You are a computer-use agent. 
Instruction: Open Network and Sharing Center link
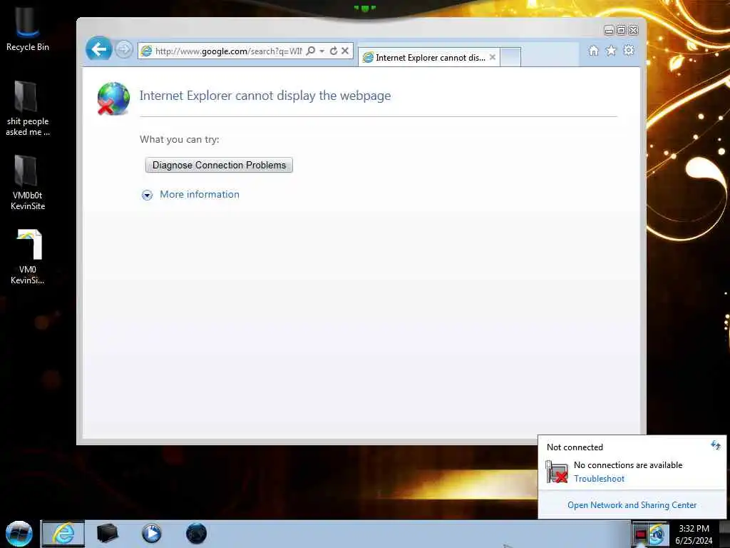(x=632, y=505)
